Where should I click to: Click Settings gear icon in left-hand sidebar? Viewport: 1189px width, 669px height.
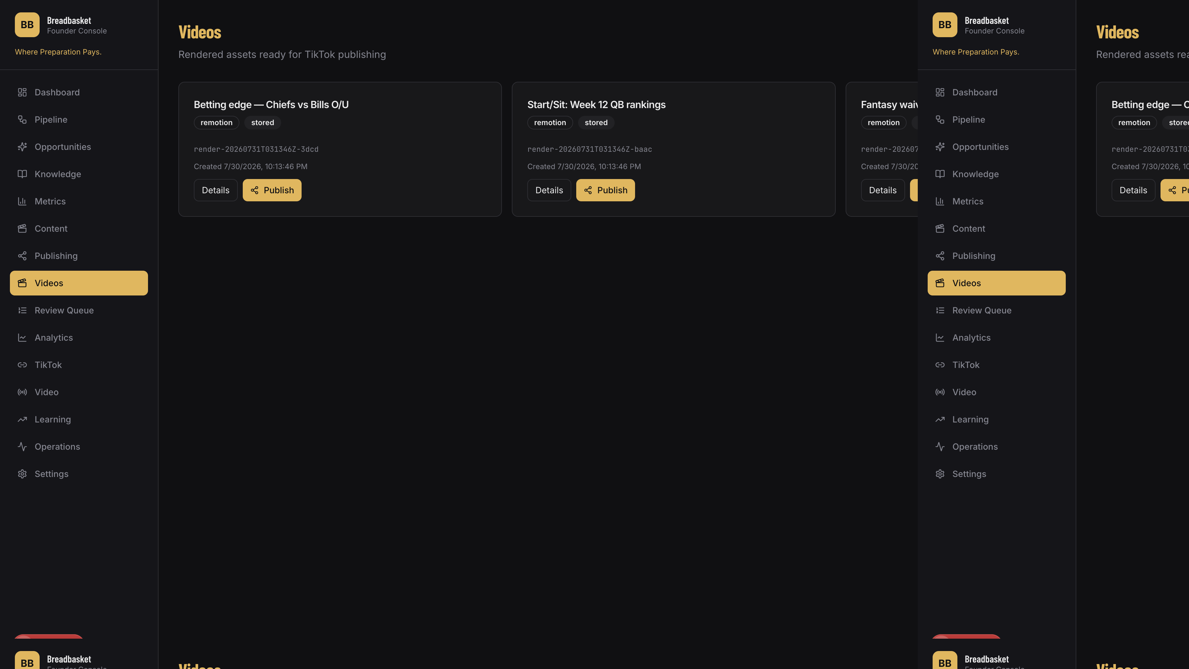point(22,474)
